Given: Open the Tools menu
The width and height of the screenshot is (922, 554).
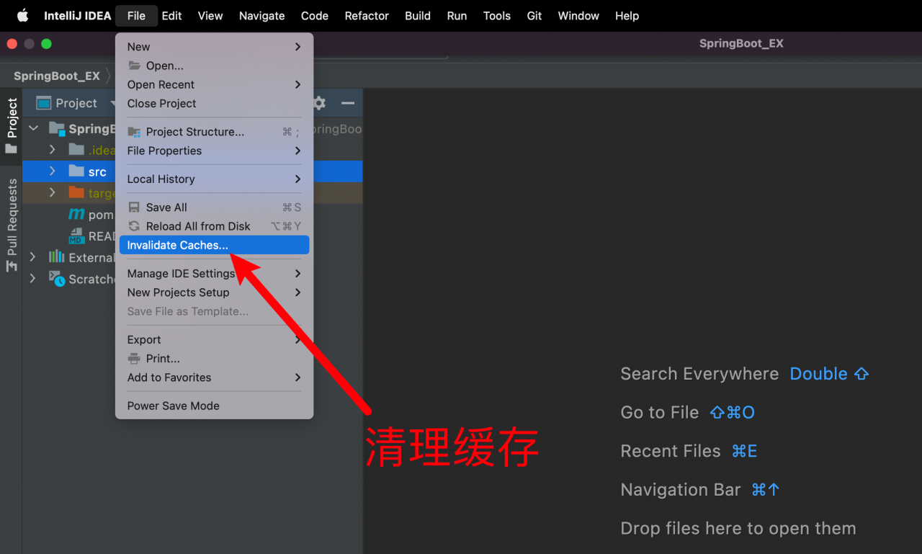Looking at the screenshot, I should 496,15.
